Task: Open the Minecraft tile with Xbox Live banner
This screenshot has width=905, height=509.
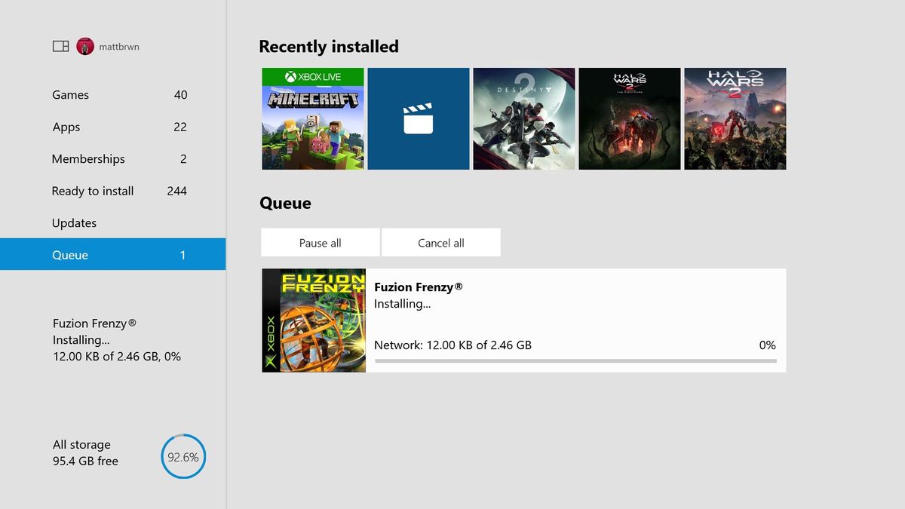Action: pyautogui.click(x=313, y=118)
